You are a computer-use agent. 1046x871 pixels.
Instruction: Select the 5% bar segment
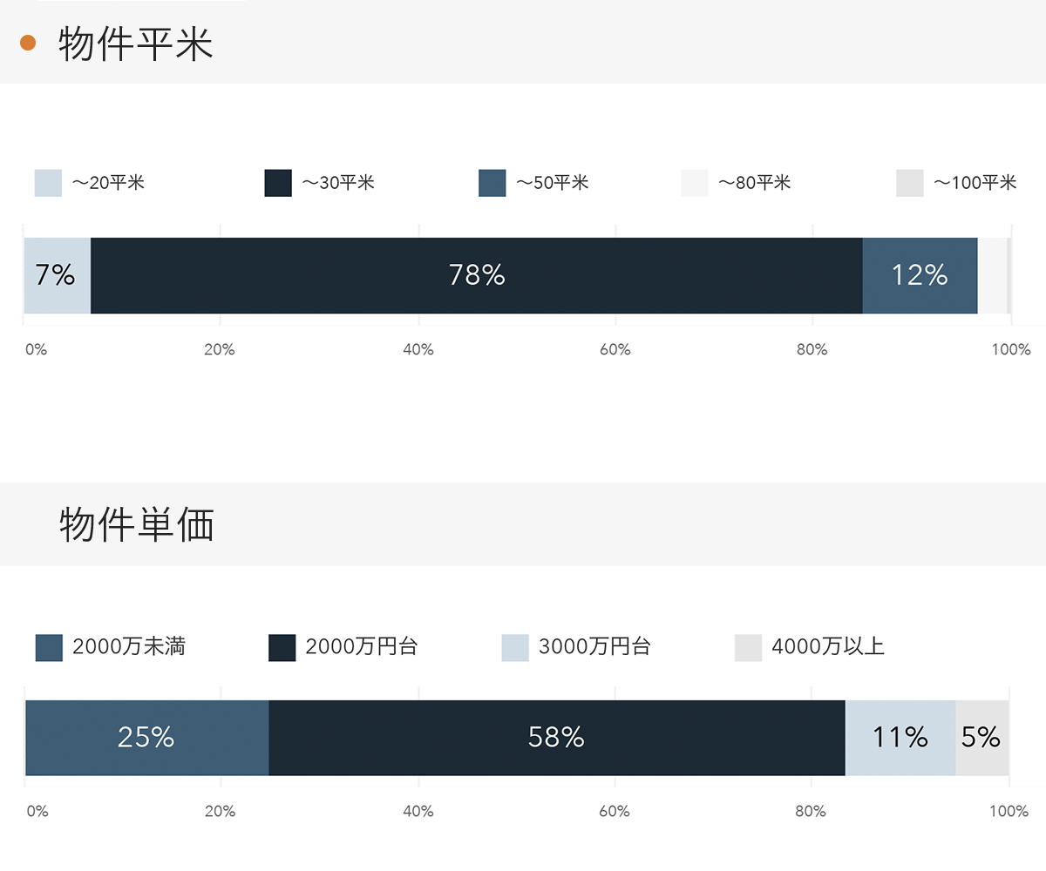tap(981, 738)
